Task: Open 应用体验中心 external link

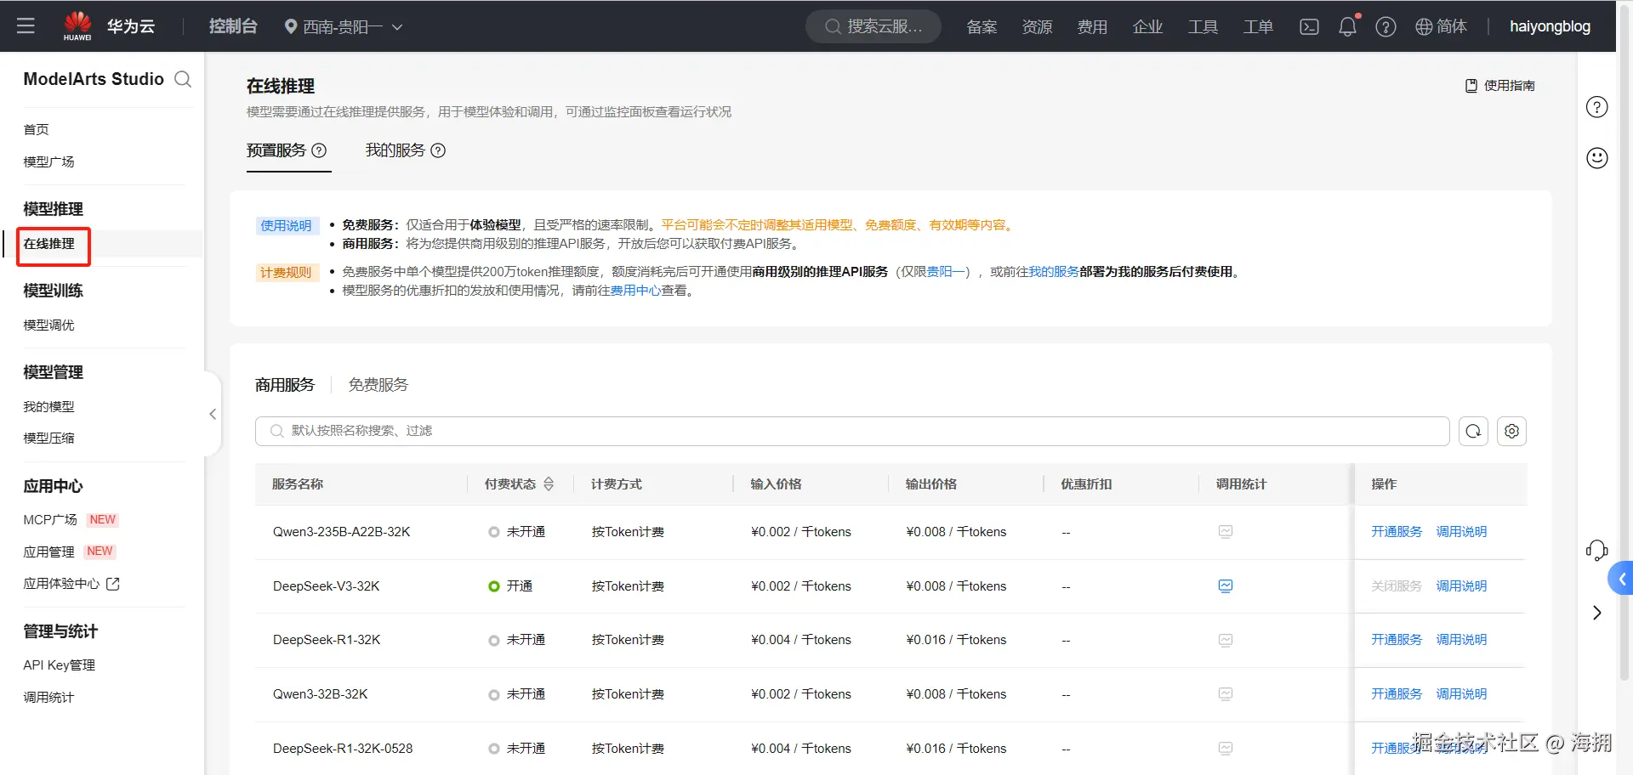Action: tap(71, 584)
